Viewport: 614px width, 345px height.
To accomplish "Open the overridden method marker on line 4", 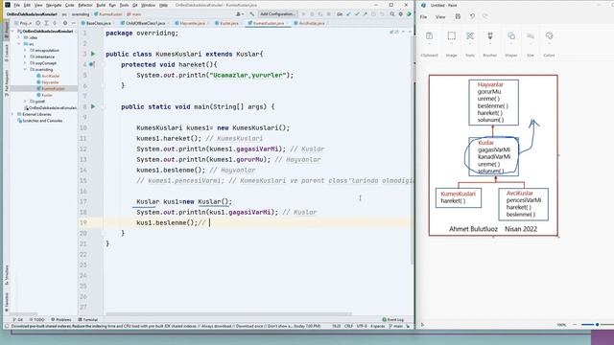I will [x=92, y=64].
